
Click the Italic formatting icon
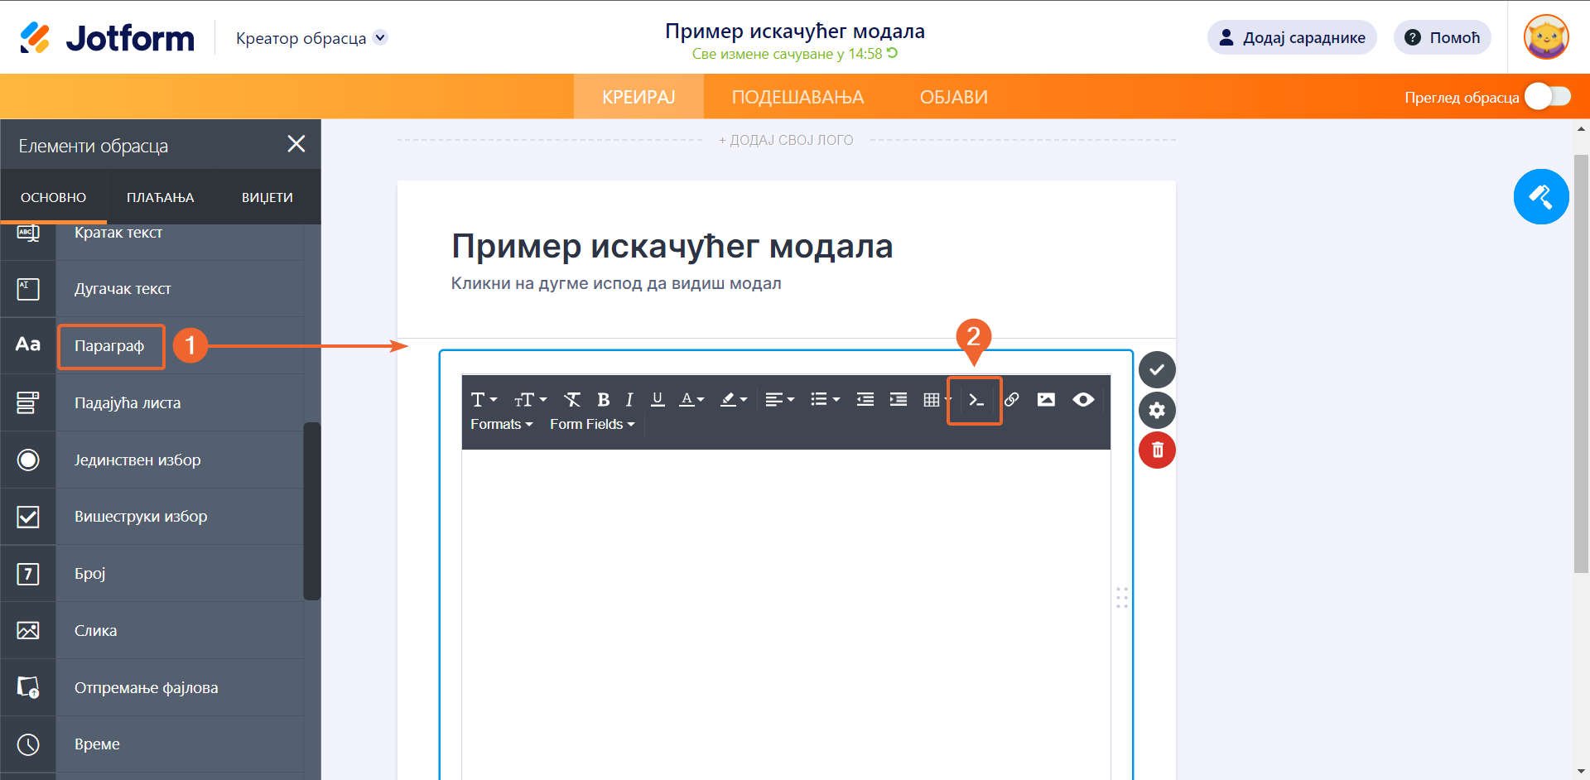(629, 400)
